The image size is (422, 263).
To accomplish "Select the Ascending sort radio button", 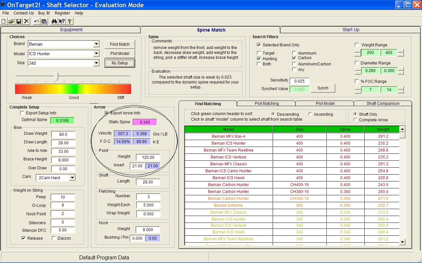I will click(x=310, y=114).
